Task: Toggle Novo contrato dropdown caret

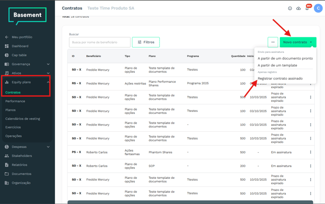Action: click(311, 42)
